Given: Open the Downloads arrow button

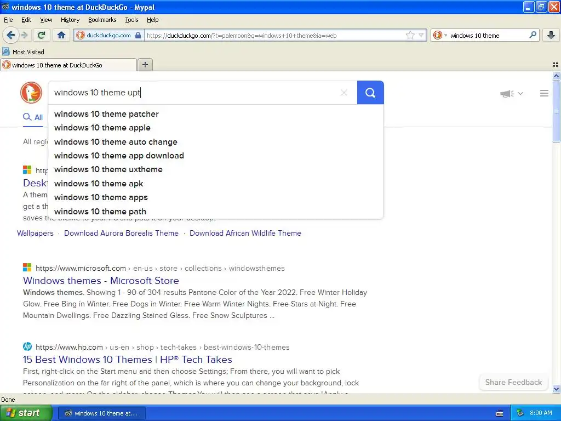Looking at the screenshot, I should pos(551,35).
